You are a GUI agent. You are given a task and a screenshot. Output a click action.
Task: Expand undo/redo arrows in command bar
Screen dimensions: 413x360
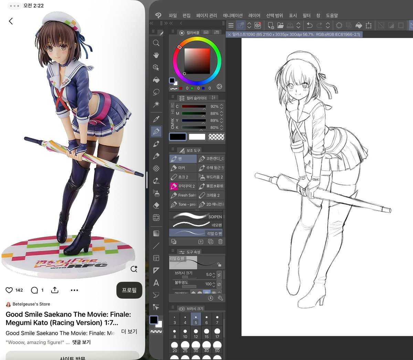tap(328, 25)
